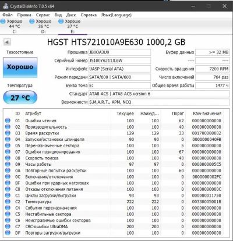Click the Режим передачи SATA/600 field

tap(119, 77)
